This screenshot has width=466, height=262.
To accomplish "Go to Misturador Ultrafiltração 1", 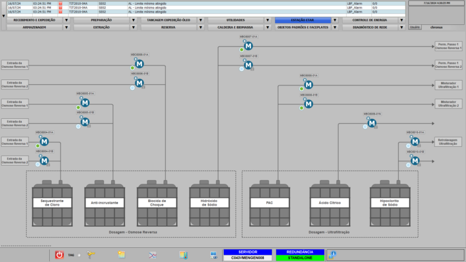I will coord(448,86).
